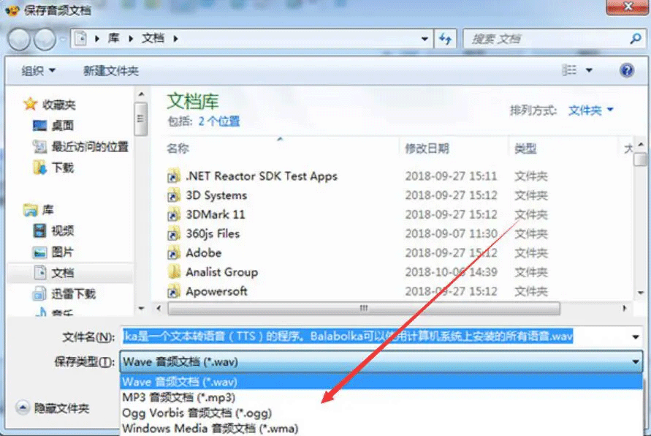Expand the 排列方式 文件夹 dropdown
651x436 pixels.
[591, 110]
